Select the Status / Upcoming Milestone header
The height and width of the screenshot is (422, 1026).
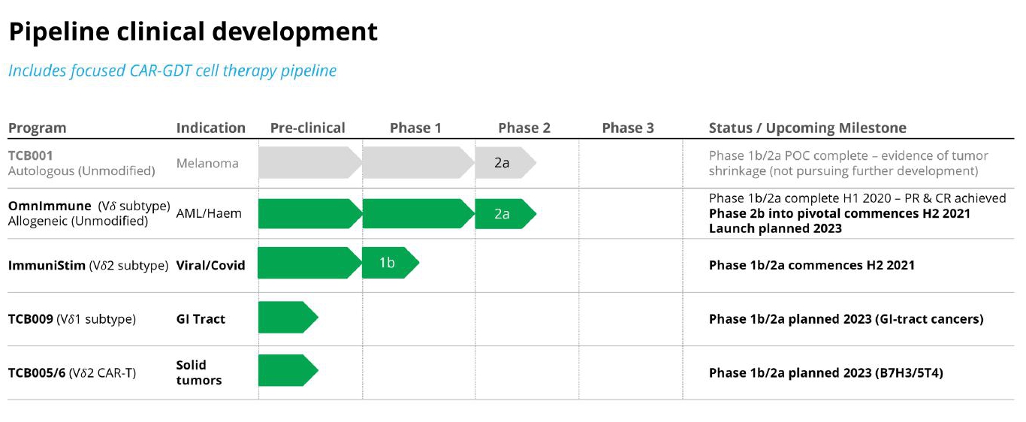[x=807, y=128]
